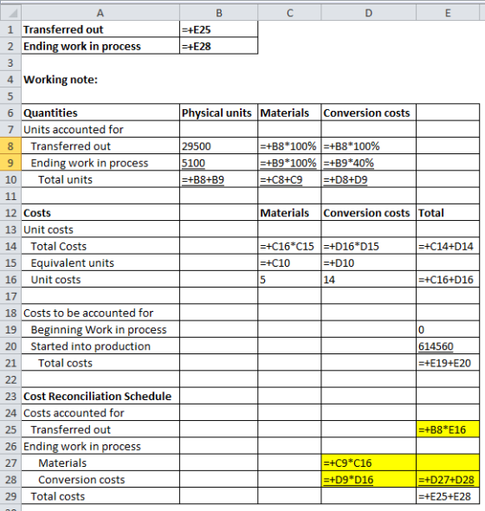Click formula =+C10 cell
The width and height of the screenshot is (485, 511).
pos(289,262)
